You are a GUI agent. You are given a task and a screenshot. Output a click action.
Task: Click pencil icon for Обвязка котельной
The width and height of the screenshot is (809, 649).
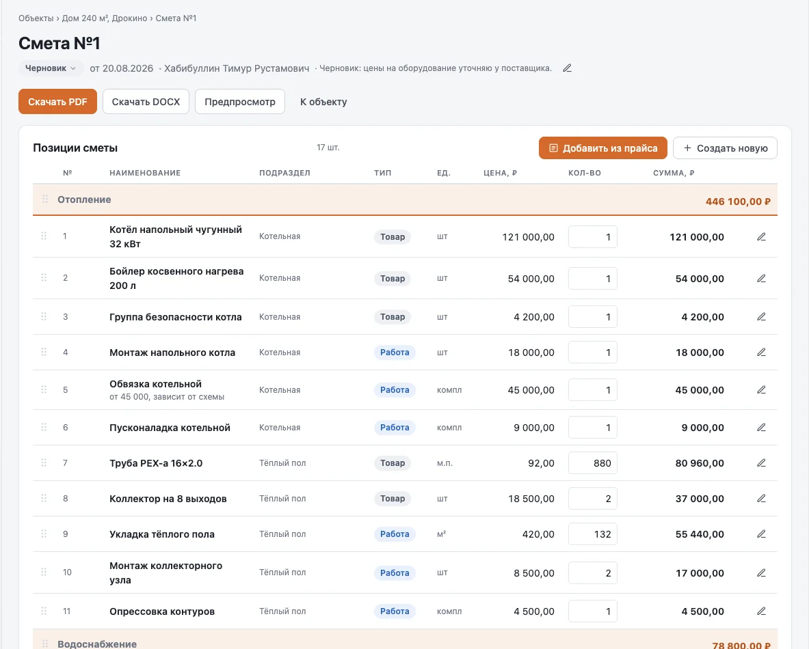[761, 389]
